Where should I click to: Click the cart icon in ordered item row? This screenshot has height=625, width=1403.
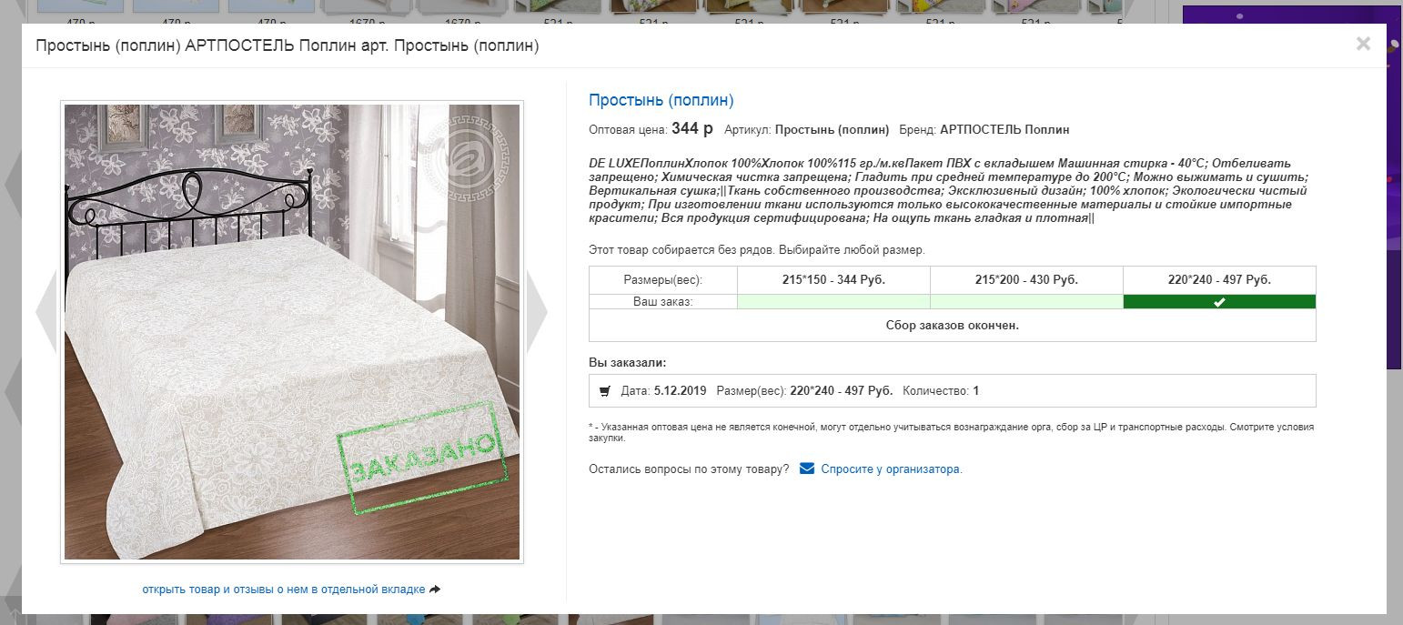click(x=605, y=391)
